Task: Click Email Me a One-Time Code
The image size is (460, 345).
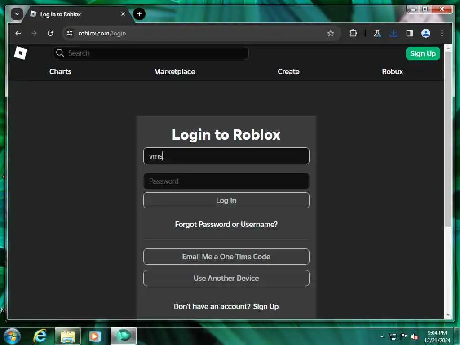Action: (x=226, y=257)
